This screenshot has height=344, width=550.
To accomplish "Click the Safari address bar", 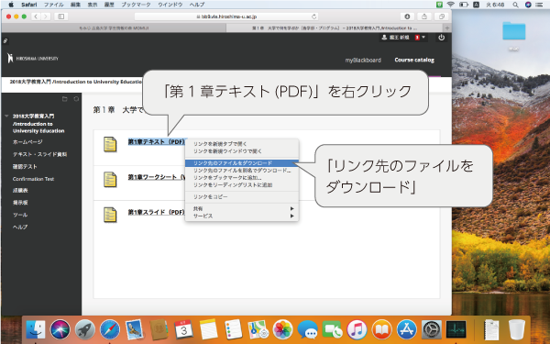I will click(226, 17).
